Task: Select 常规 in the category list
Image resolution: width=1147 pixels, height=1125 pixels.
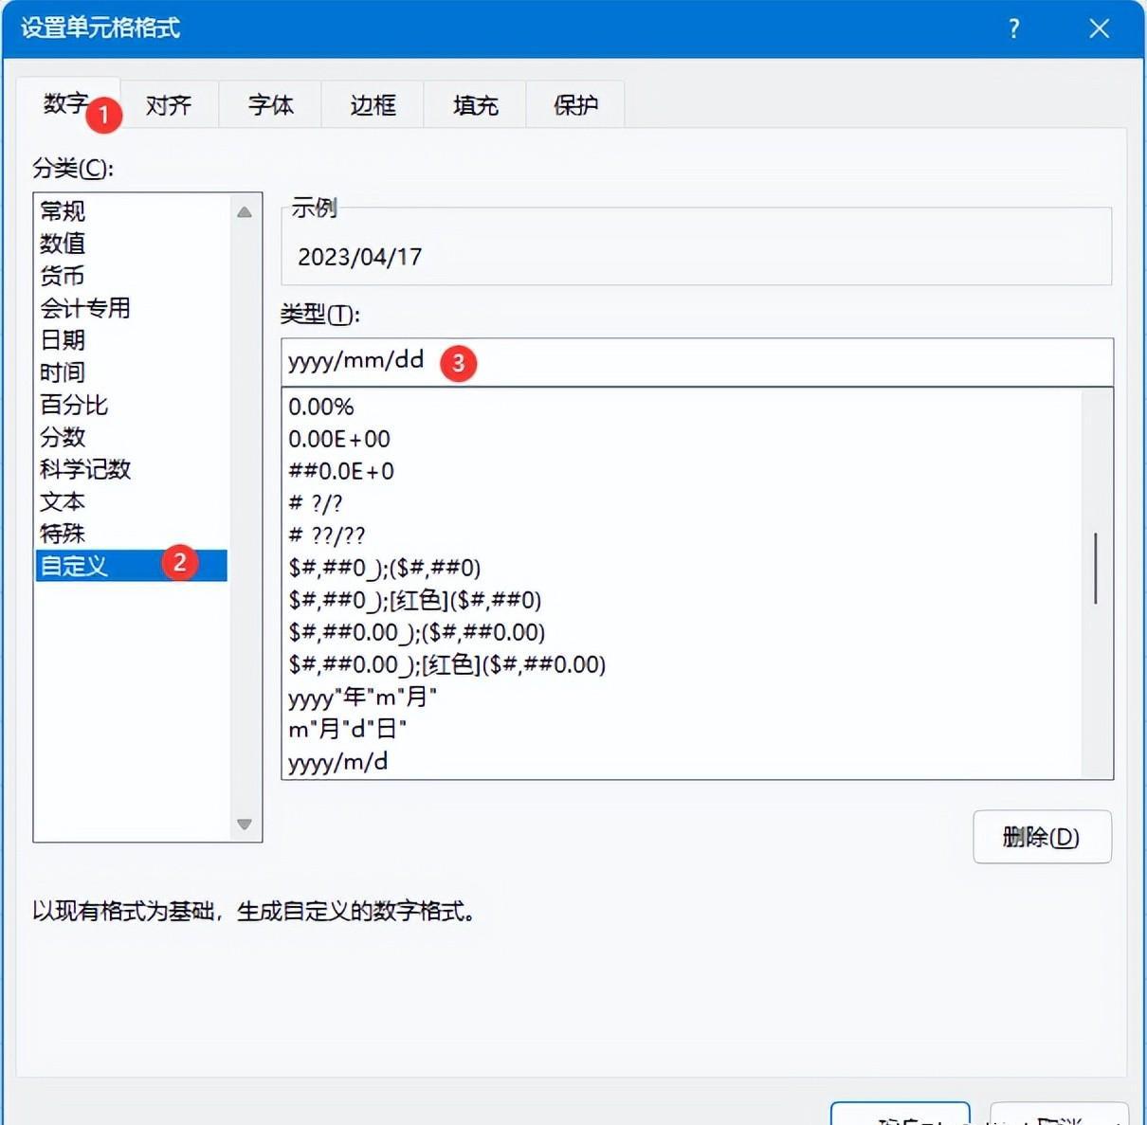Action: click(131, 210)
